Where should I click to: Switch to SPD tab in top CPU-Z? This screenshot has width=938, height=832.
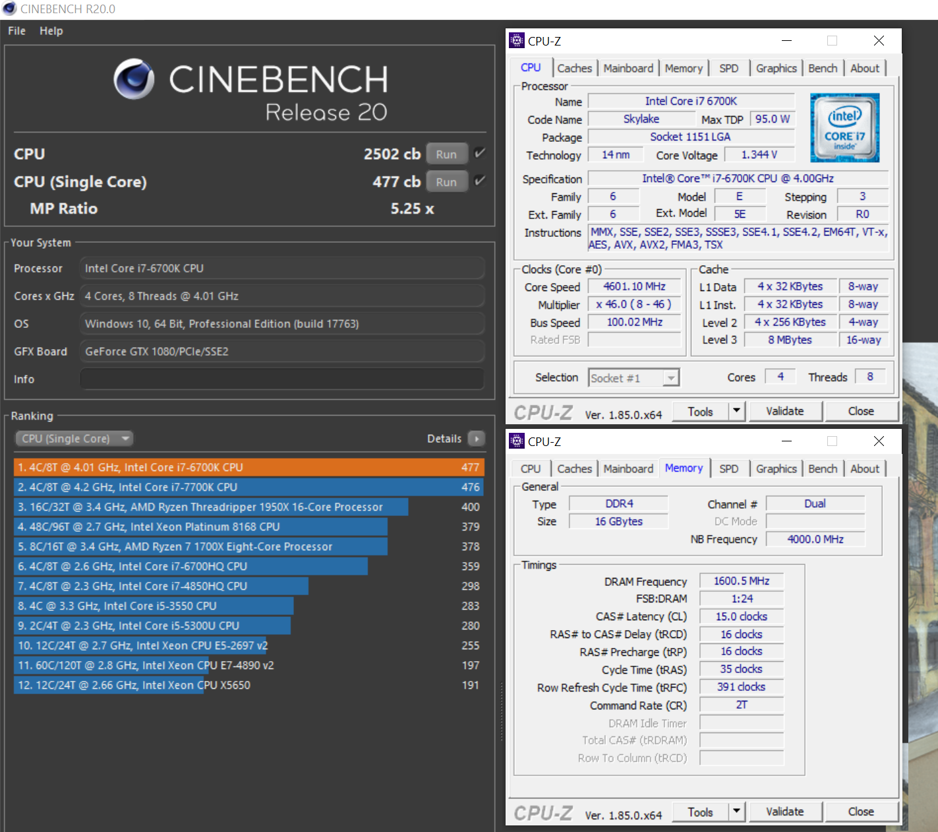[x=729, y=69]
